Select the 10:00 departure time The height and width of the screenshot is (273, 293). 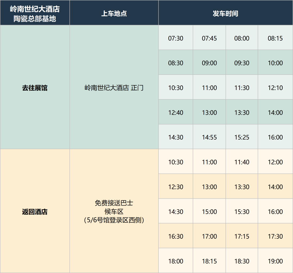[x=275, y=62]
